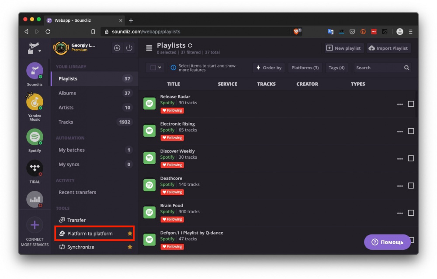The image size is (437, 279).
Task: Open the Yandex Music service icon
Action: (x=35, y=102)
